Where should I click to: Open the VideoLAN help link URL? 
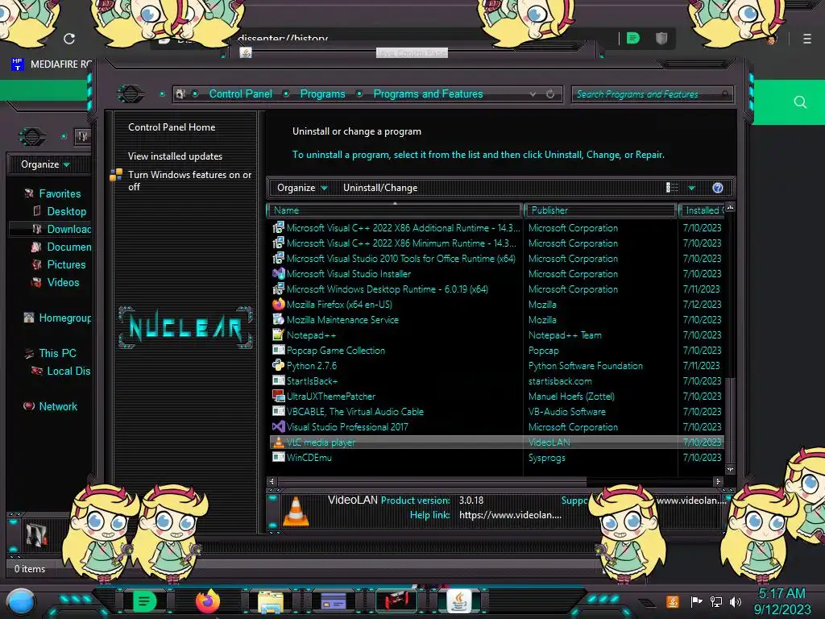(510, 515)
